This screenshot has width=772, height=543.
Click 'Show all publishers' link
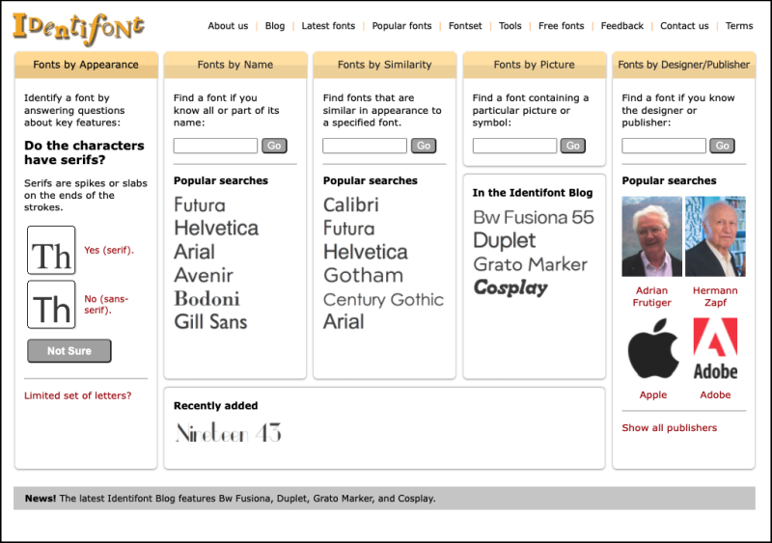pyautogui.click(x=669, y=428)
